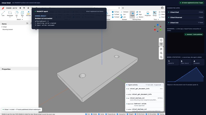Open the GitHub link icon
Image resolution: width=206 pixels, height=115 pixels.
162,8
